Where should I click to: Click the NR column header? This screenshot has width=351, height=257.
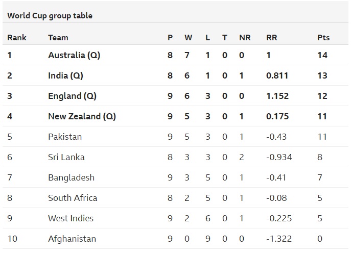coord(245,37)
